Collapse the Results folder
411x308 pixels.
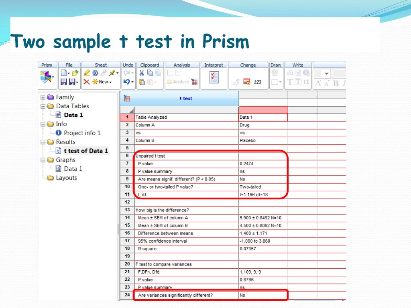coord(43,142)
